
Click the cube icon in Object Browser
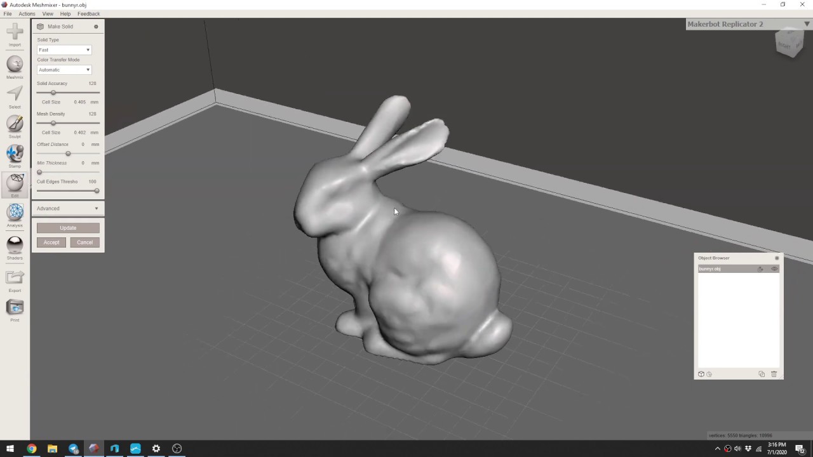tap(701, 374)
